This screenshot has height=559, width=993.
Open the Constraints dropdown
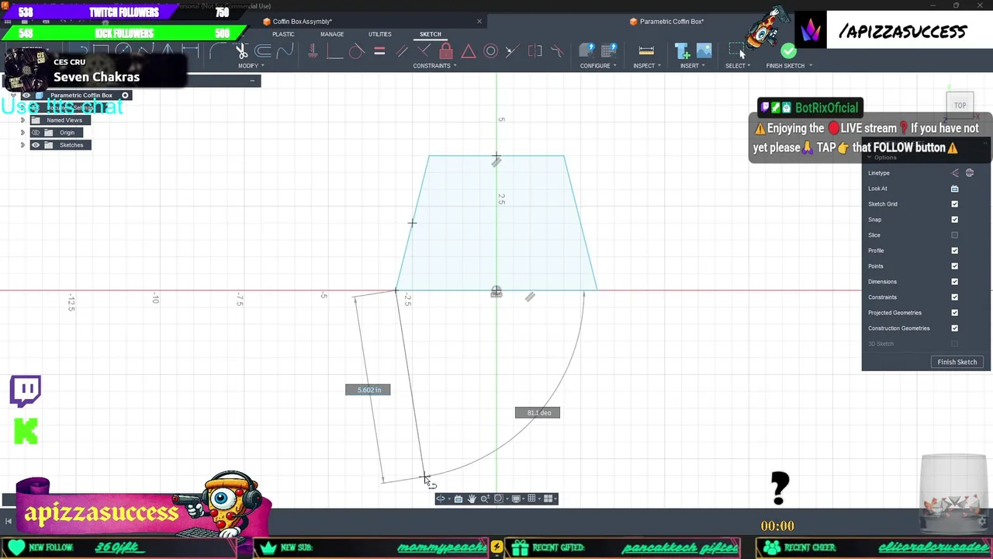434,66
